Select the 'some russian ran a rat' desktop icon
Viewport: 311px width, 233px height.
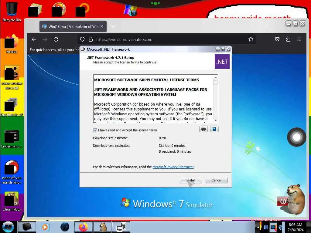click(x=12, y=77)
